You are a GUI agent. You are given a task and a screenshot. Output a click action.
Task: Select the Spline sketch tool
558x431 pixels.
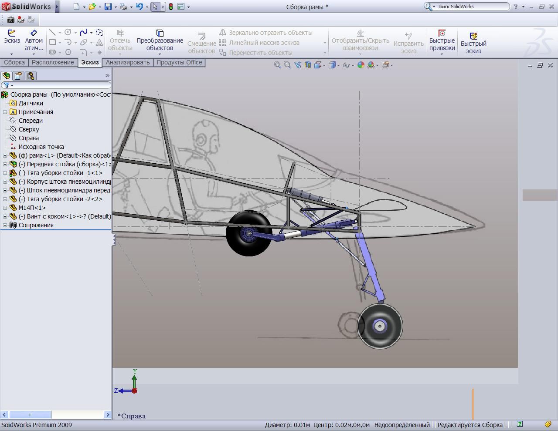pyautogui.click(x=83, y=32)
